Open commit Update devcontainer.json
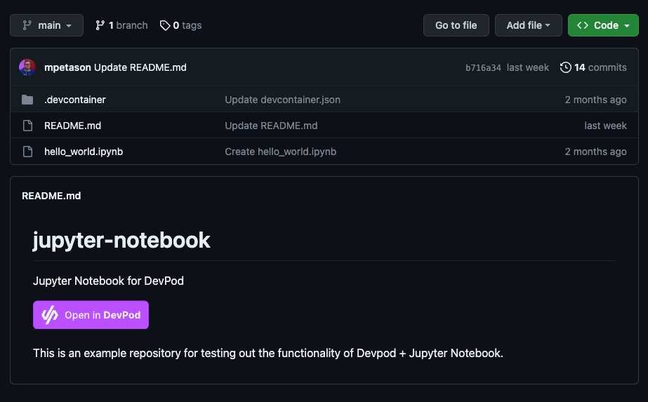 coord(283,100)
